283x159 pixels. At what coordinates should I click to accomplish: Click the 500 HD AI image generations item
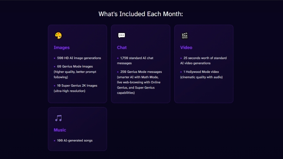coord(79,58)
